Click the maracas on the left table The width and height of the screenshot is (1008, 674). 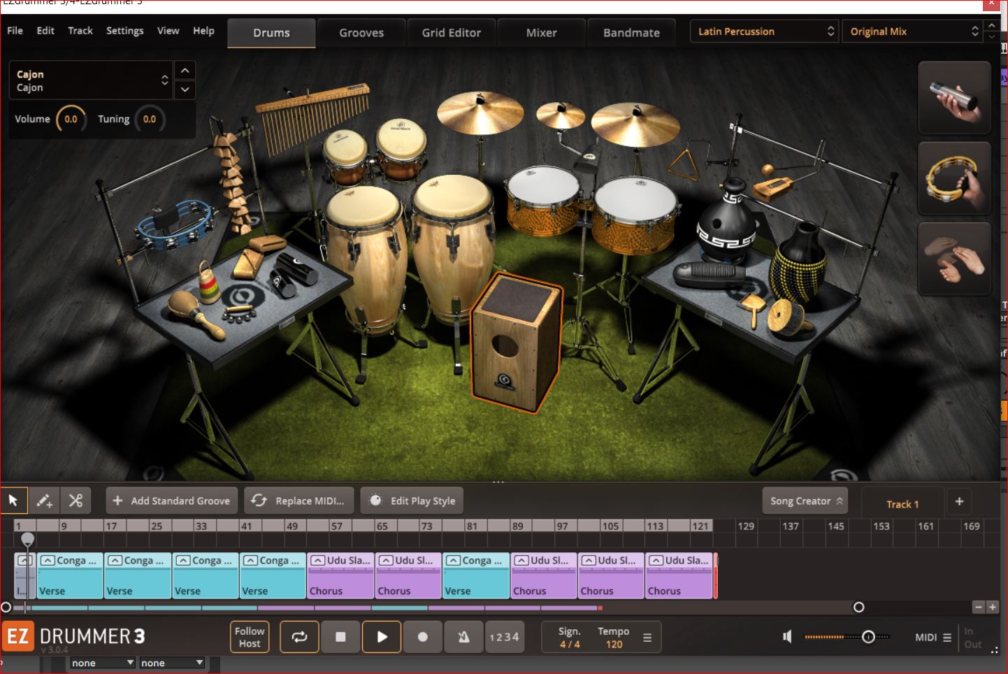click(x=196, y=315)
